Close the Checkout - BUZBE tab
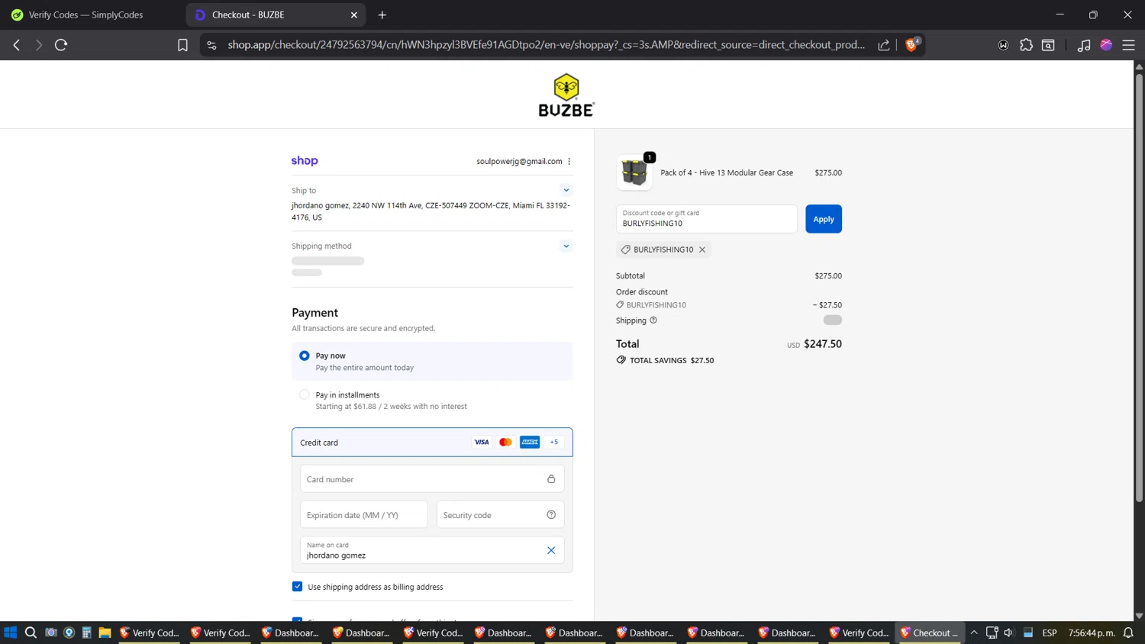Screen dimensions: 1145x644 point(354,14)
